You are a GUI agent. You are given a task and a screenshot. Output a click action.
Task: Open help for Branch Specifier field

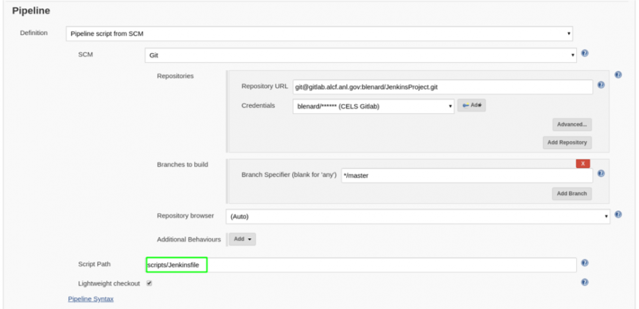[601, 173]
